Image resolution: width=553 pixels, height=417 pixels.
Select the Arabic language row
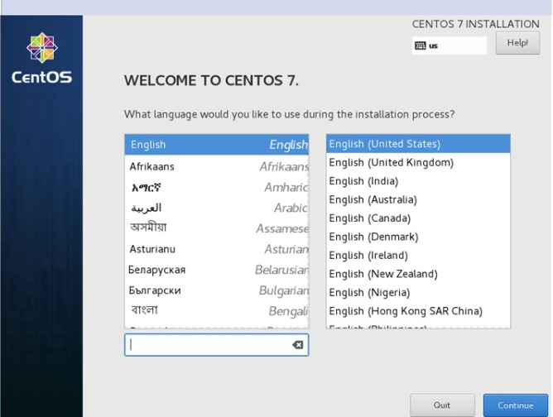217,208
